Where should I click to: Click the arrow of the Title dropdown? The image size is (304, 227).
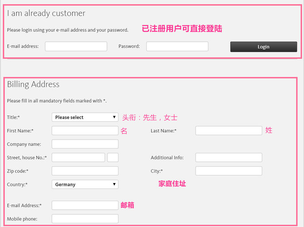114,117
